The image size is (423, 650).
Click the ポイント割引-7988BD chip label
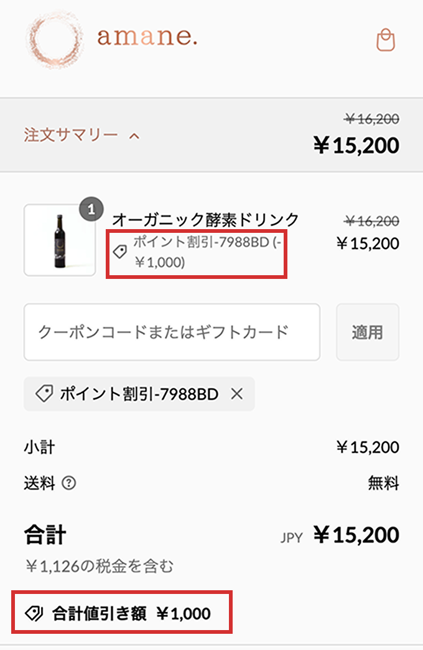[139, 394]
